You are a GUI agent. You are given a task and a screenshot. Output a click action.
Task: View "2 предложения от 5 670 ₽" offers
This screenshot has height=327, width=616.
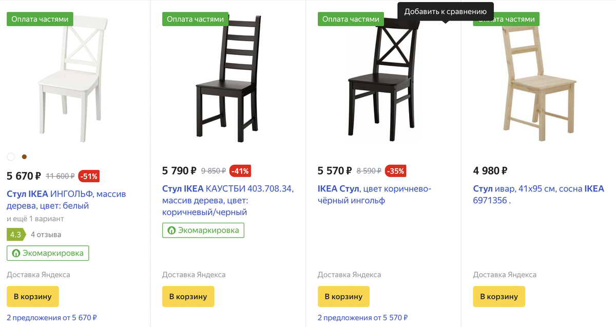click(52, 318)
